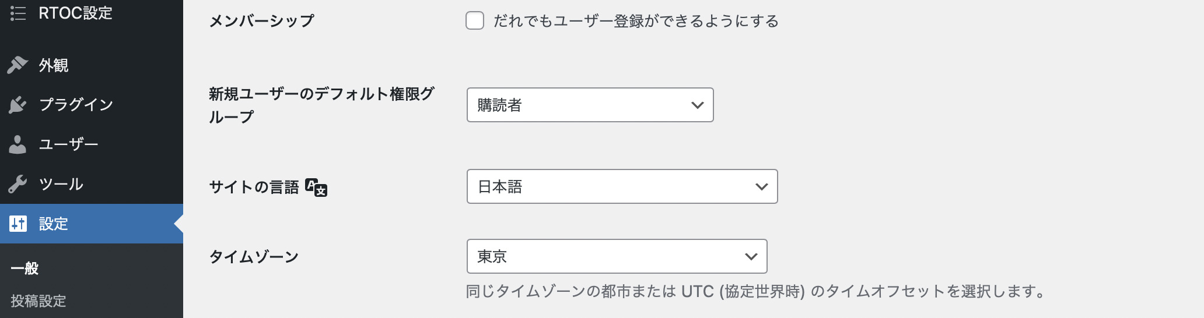Click the chevron arrow on 日本語 select
This screenshot has height=318, width=1204.
point(761,187)
